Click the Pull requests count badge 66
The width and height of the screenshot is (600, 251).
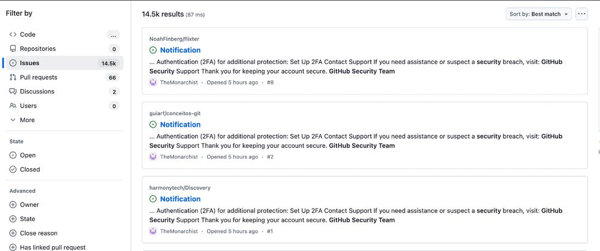tap(112, 77)
